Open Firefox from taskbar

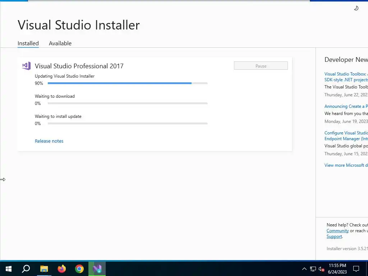pyautogui.click(x=62, y=269)
